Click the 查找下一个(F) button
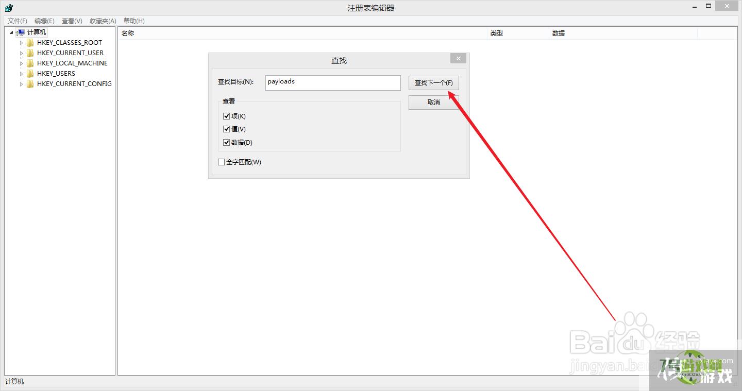742x391 pixels. pyautogui.click(x=434, y=83)
